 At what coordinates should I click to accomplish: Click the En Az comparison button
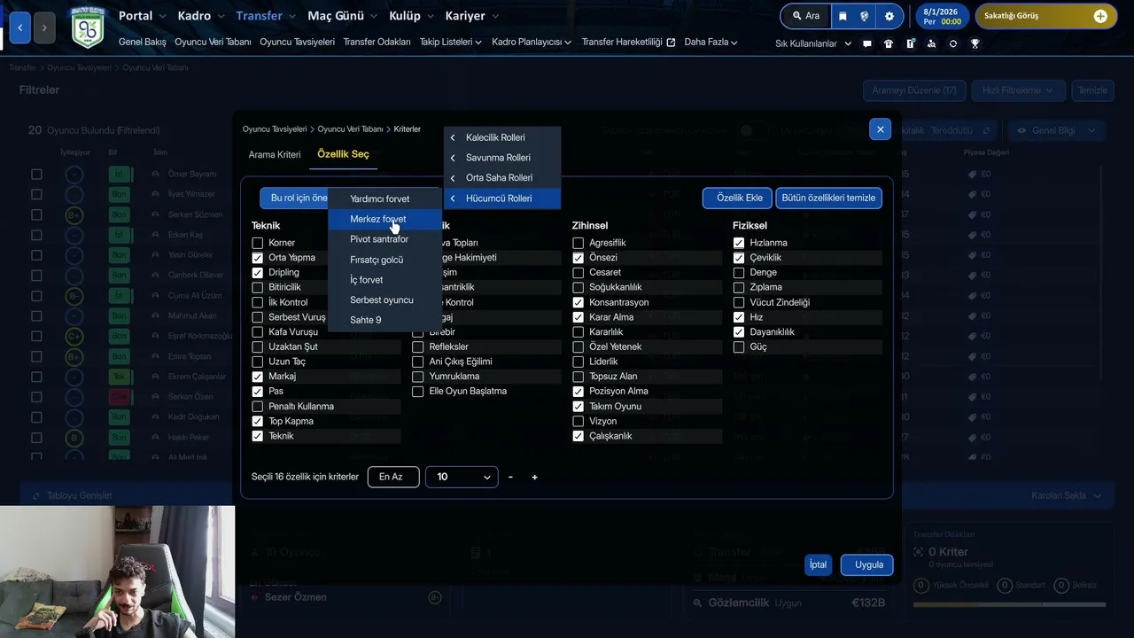393,477
